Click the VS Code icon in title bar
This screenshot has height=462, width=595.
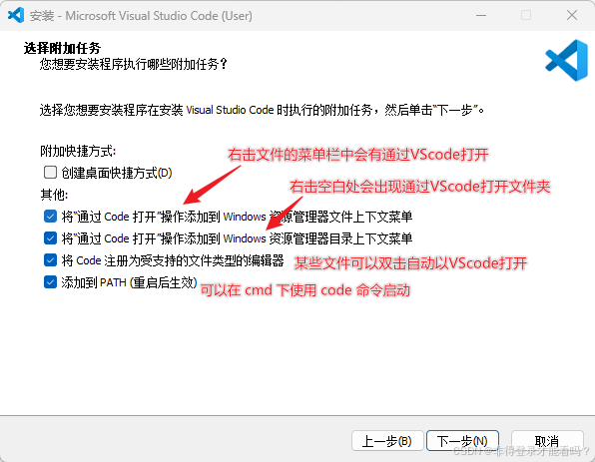point(16,15)
